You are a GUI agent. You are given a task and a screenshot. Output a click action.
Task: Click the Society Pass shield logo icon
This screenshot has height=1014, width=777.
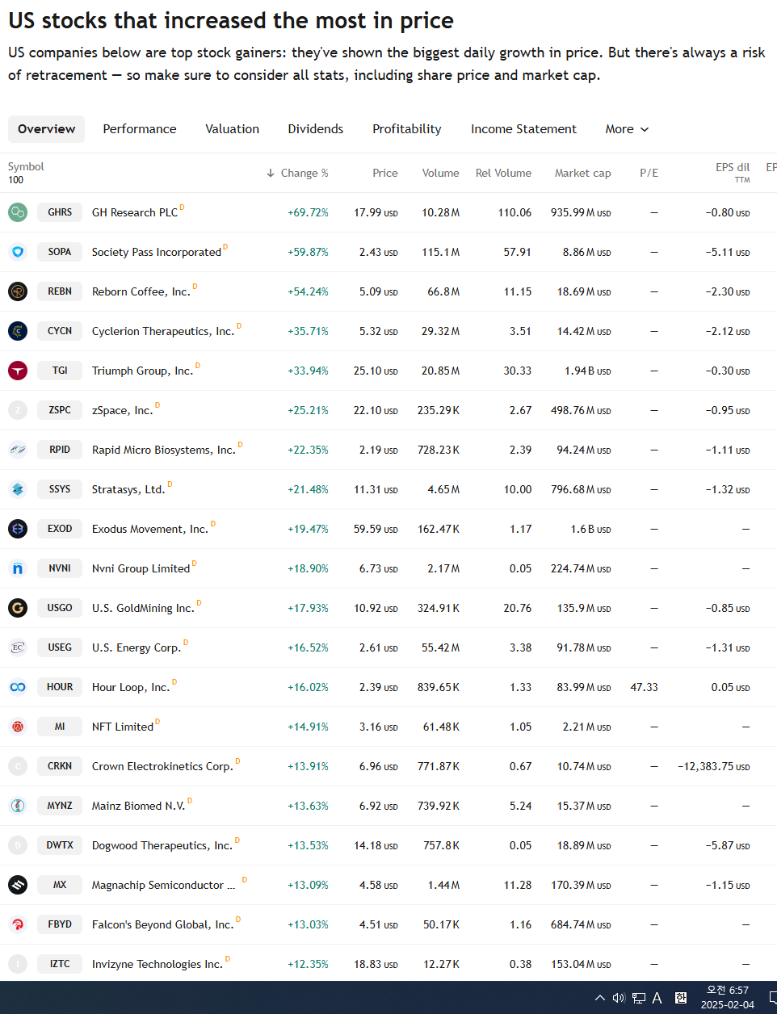click(18, 252)
